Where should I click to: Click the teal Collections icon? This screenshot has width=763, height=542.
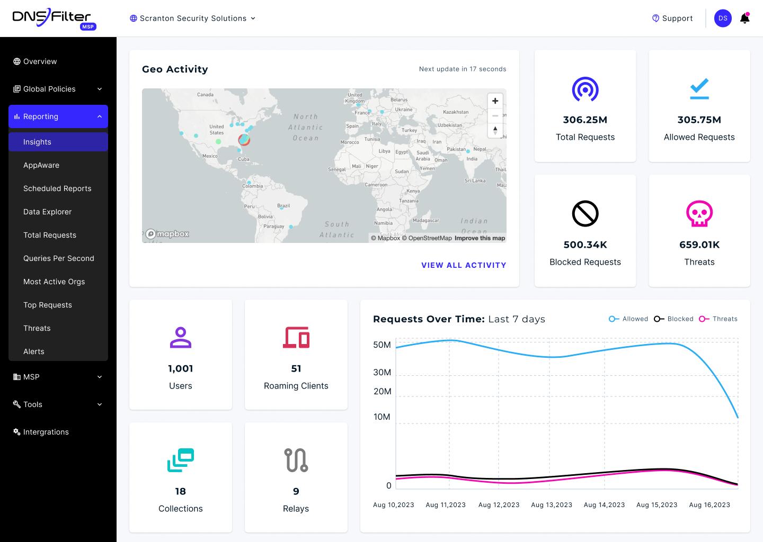point(181,460)
